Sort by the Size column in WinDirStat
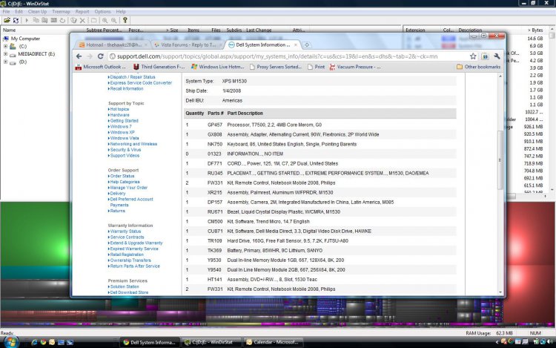Screen dimensions: 556x348 pyautogui.click(x=173, y=30)
